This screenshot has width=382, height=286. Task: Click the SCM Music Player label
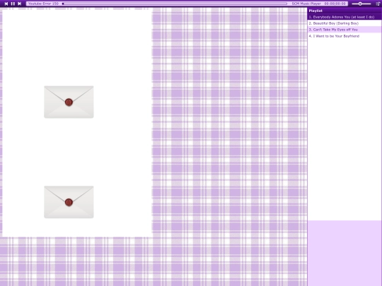point(306,4)
